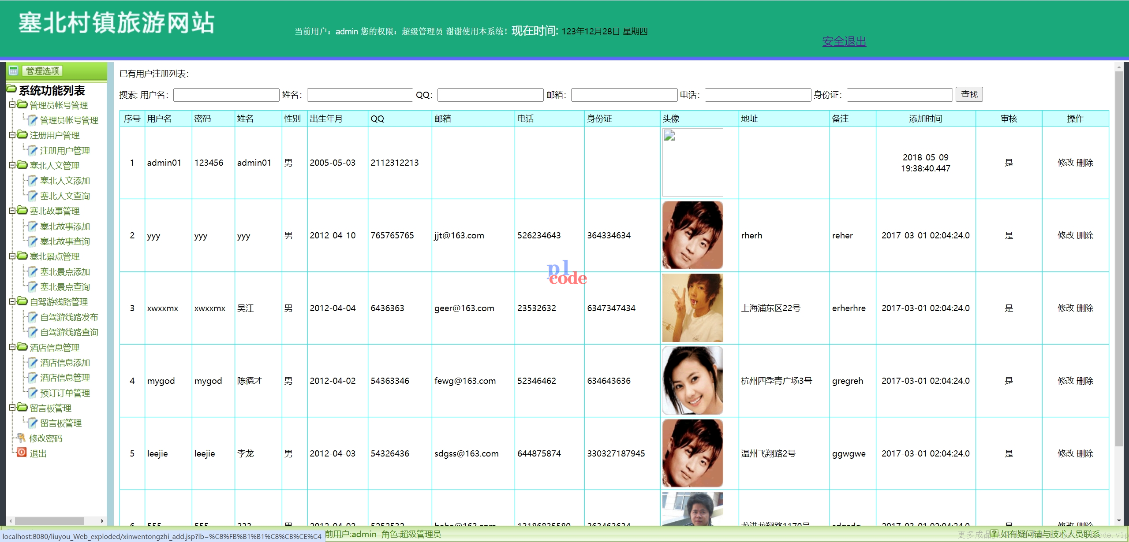Open 塞北故事查询 page

tap(65, 241)
